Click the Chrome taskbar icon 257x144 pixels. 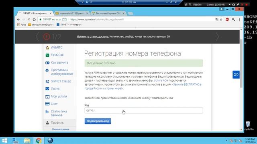click(x=39, y=141)
